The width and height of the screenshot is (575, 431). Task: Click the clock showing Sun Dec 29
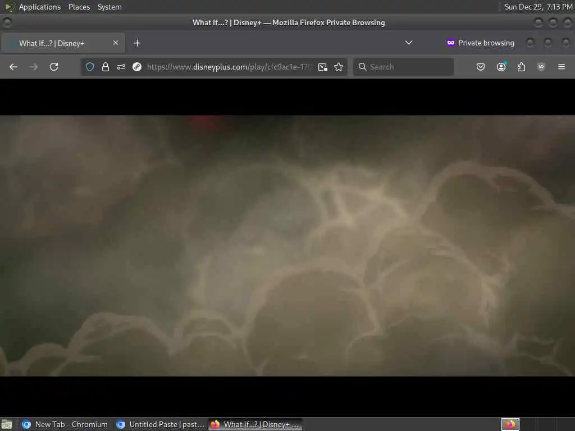point(538,7)
